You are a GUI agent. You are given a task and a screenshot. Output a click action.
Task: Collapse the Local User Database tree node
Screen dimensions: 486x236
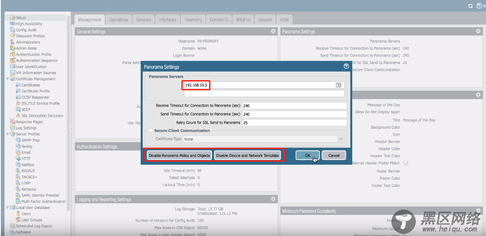7,208
